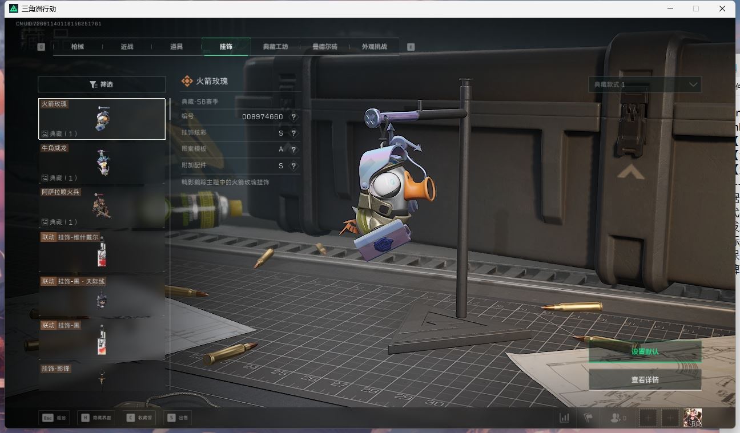Click the 查看详情 button
This screenshot has height=433, width=740.
pyautogui.click(x=645, y=380)
